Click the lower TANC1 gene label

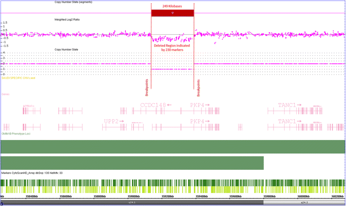coord(289,121)
